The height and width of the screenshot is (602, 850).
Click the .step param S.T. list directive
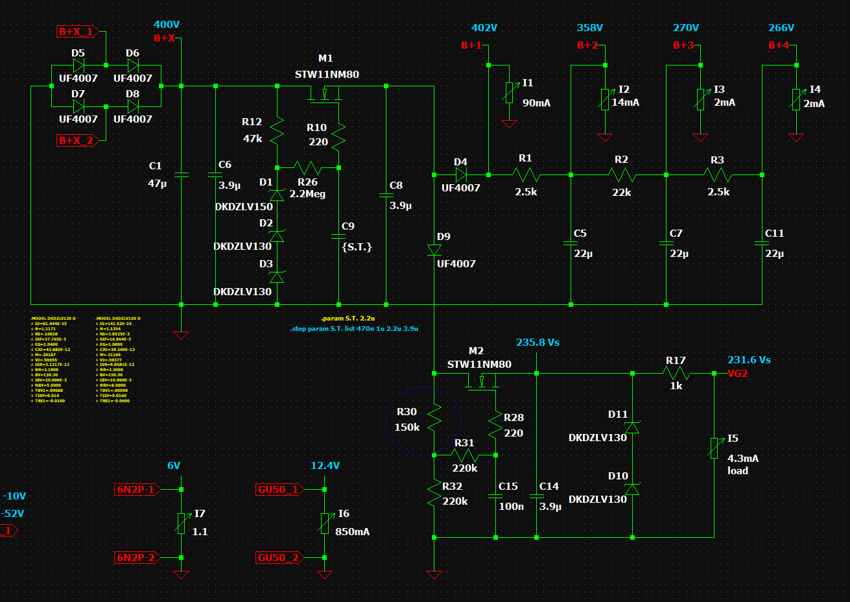coord(354,329)
